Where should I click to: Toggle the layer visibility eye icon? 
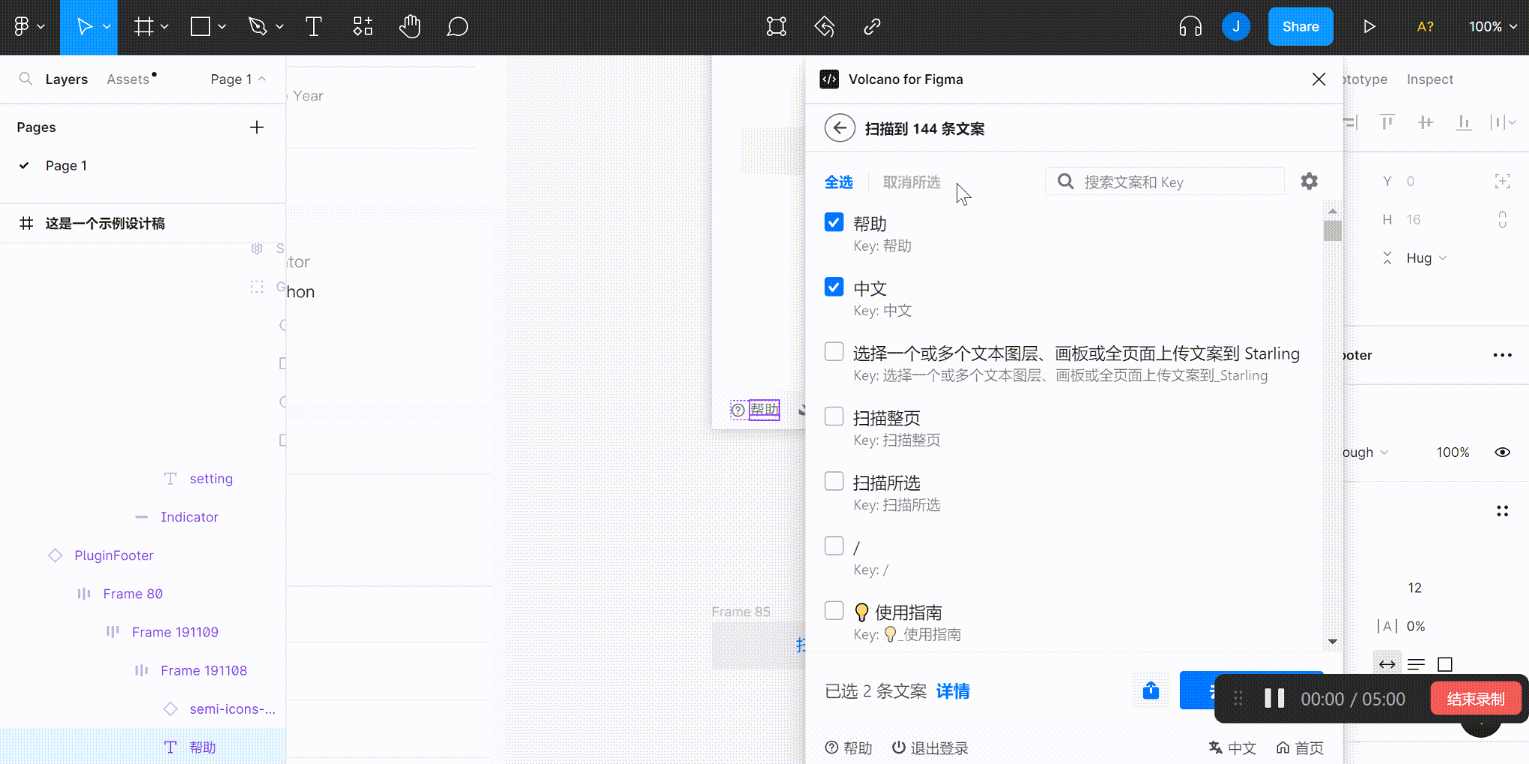1502,453
